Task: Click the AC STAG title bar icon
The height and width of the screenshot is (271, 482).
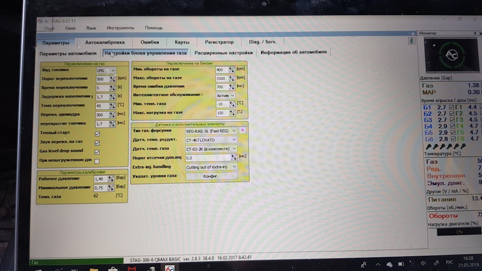Action: pyautogui.click(x=40, y=21)
